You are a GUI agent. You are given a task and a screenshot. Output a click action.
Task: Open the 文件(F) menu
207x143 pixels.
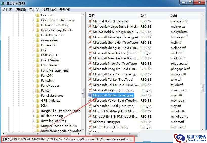8,10
